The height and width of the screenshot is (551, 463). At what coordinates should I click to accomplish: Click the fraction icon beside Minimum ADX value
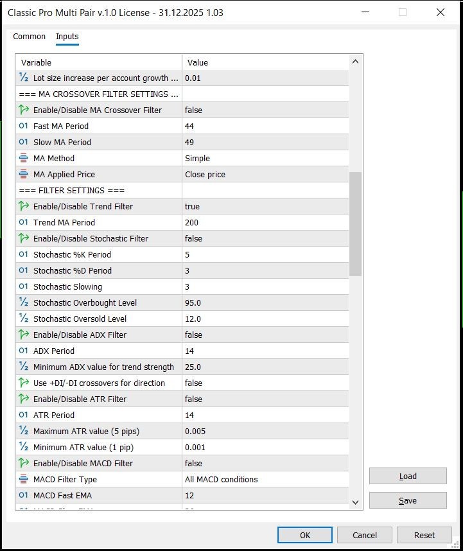point(24,367)
